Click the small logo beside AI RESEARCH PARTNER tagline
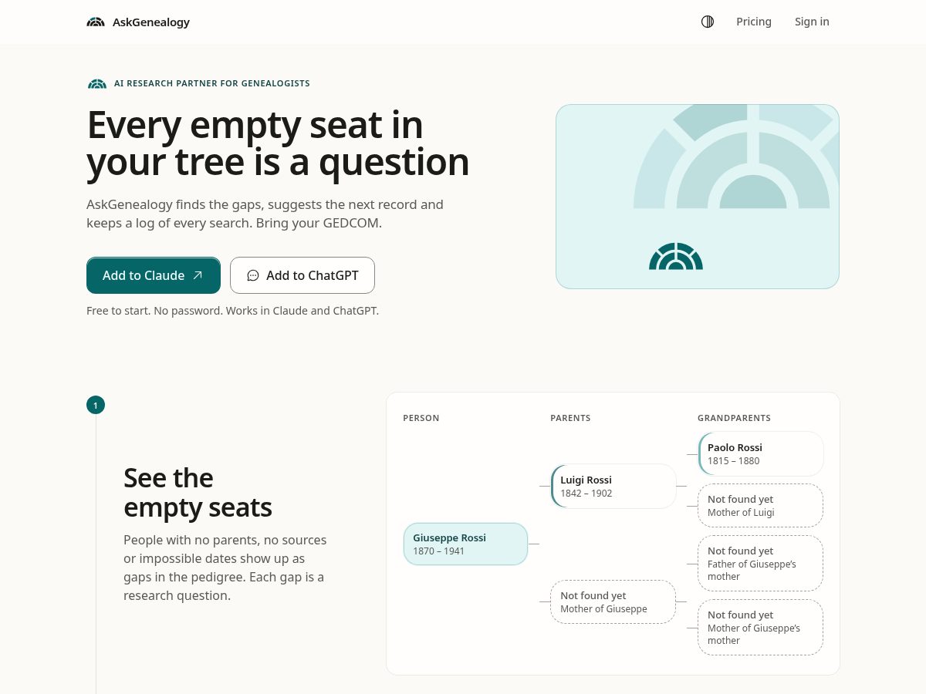 click(97, 83)
